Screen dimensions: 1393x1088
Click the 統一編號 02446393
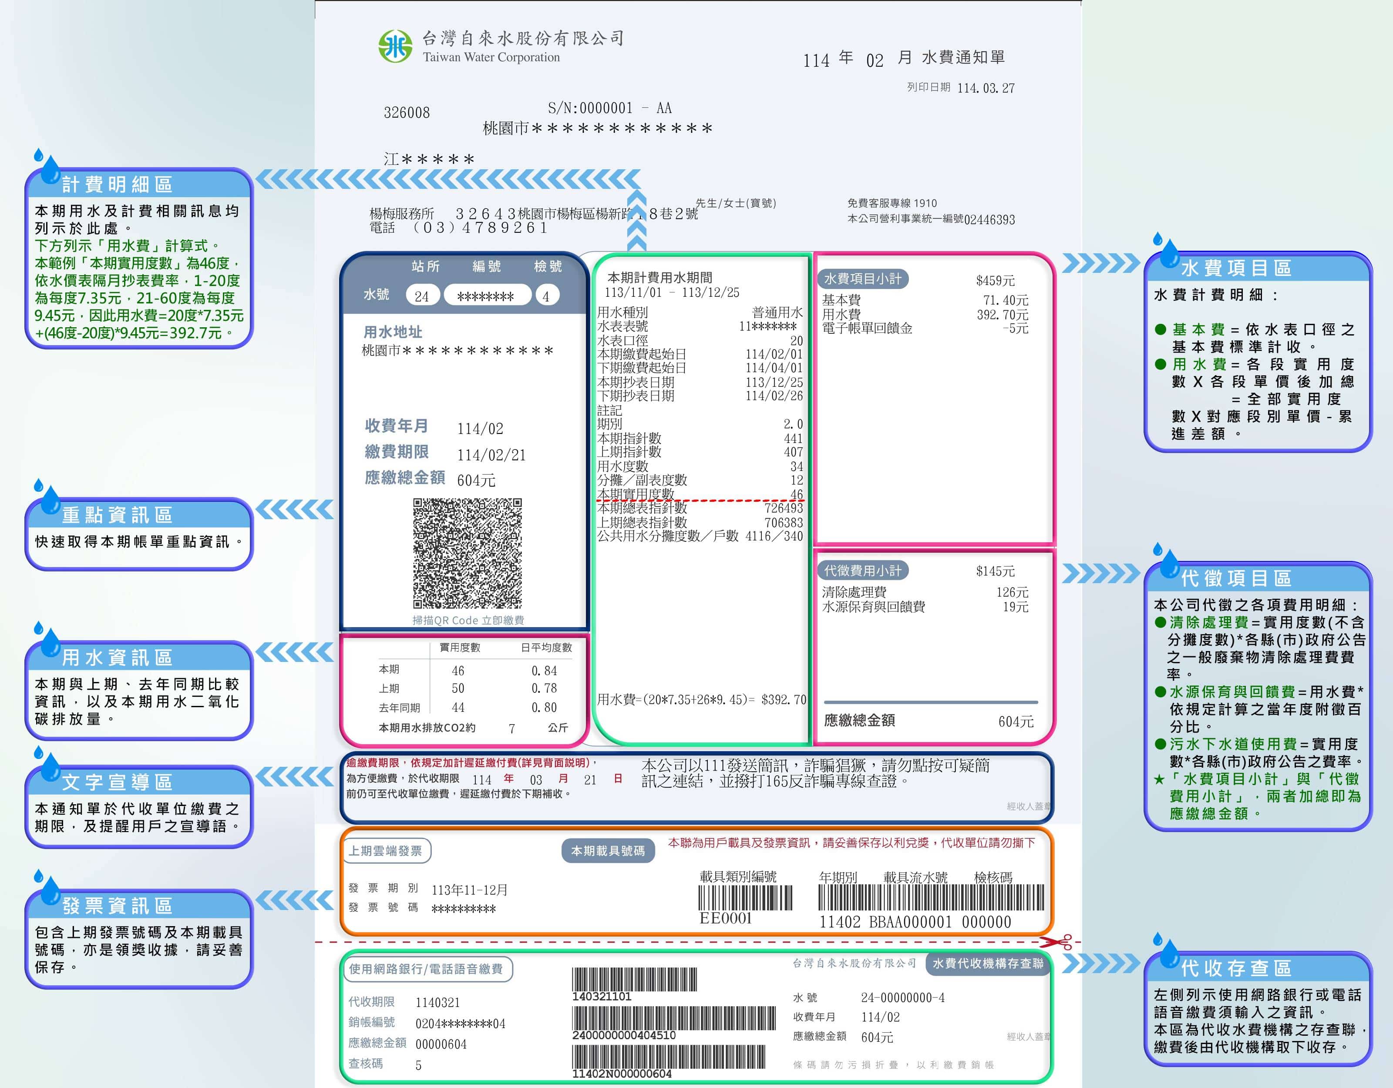989,219
